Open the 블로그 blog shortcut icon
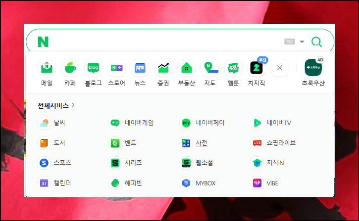The image size is (359, 221). (x=93, y=68)
